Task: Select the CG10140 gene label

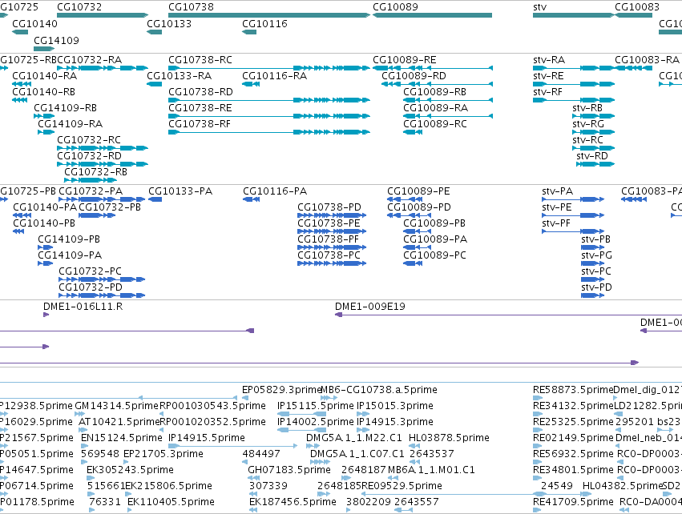Action: (x=34, y=24)
